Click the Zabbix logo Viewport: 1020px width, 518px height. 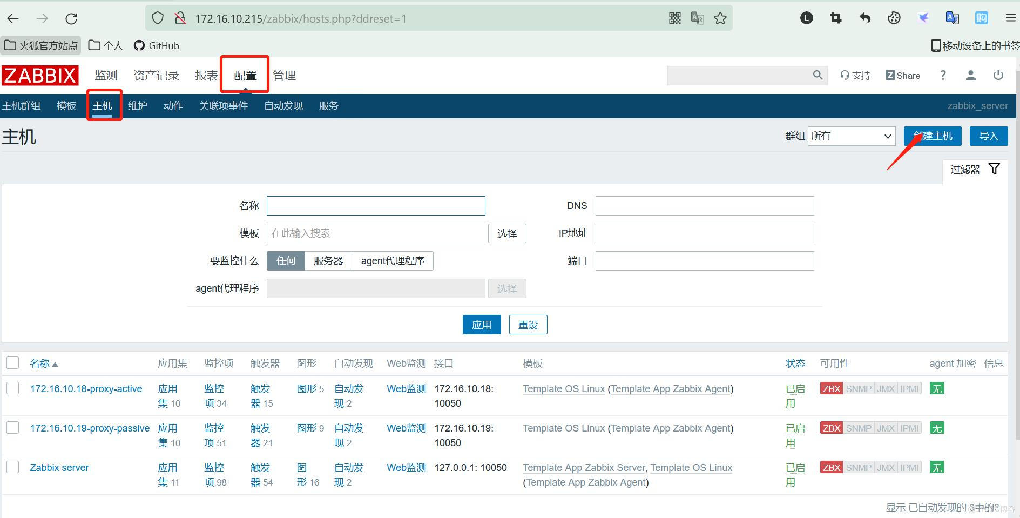click(x=40, y=76)
